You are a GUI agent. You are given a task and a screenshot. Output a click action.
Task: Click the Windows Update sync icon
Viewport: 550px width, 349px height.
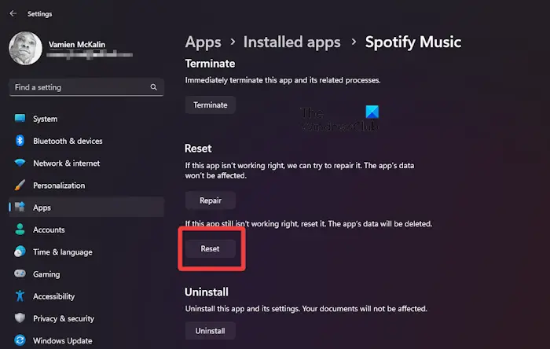[20, 340]
